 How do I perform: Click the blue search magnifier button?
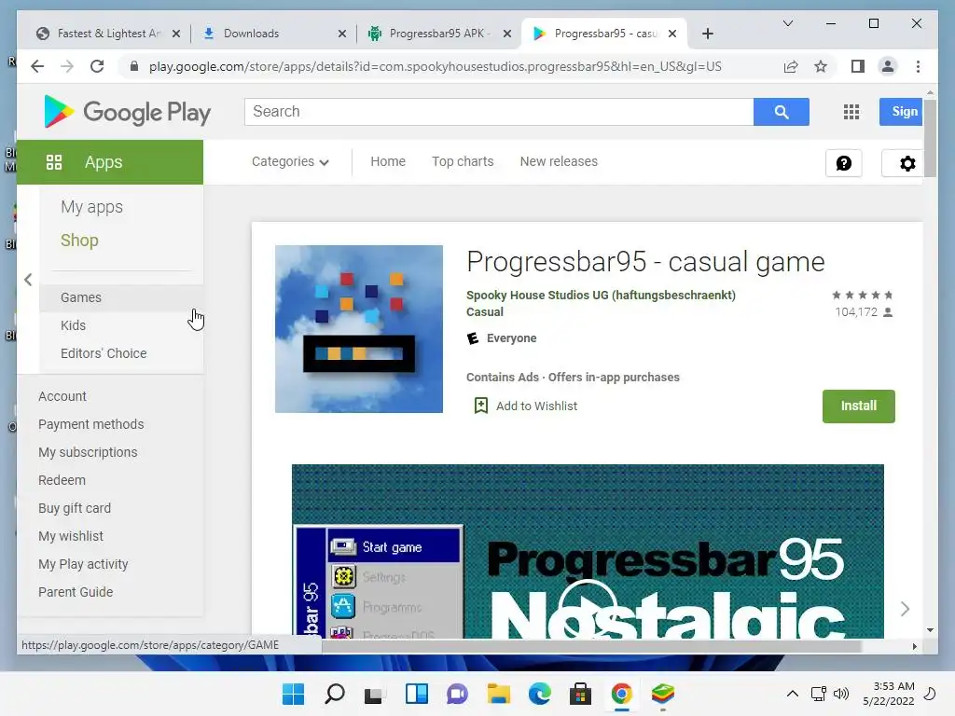781,112
